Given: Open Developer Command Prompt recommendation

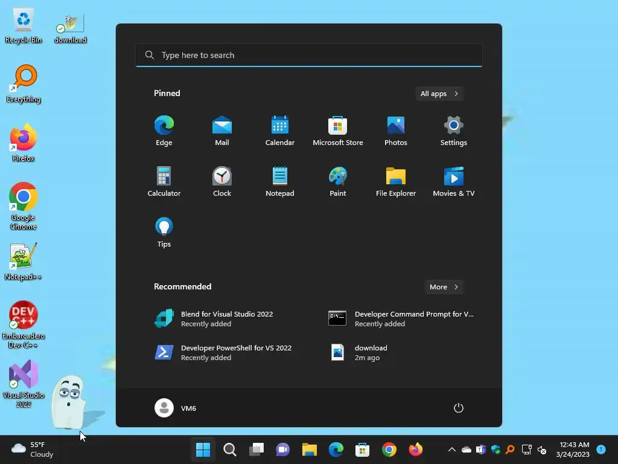Looking at the screenshot, I should (x=401, y=319).
